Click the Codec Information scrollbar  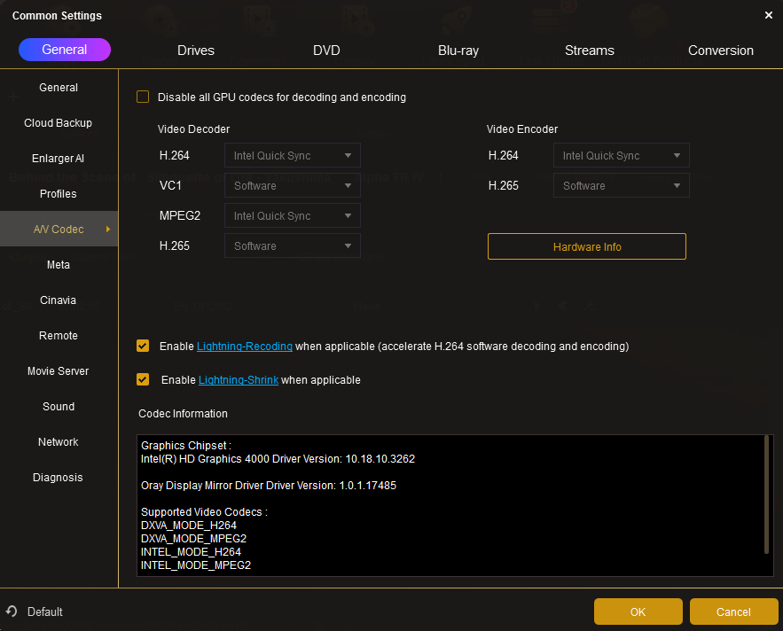[x=766, y=495]
